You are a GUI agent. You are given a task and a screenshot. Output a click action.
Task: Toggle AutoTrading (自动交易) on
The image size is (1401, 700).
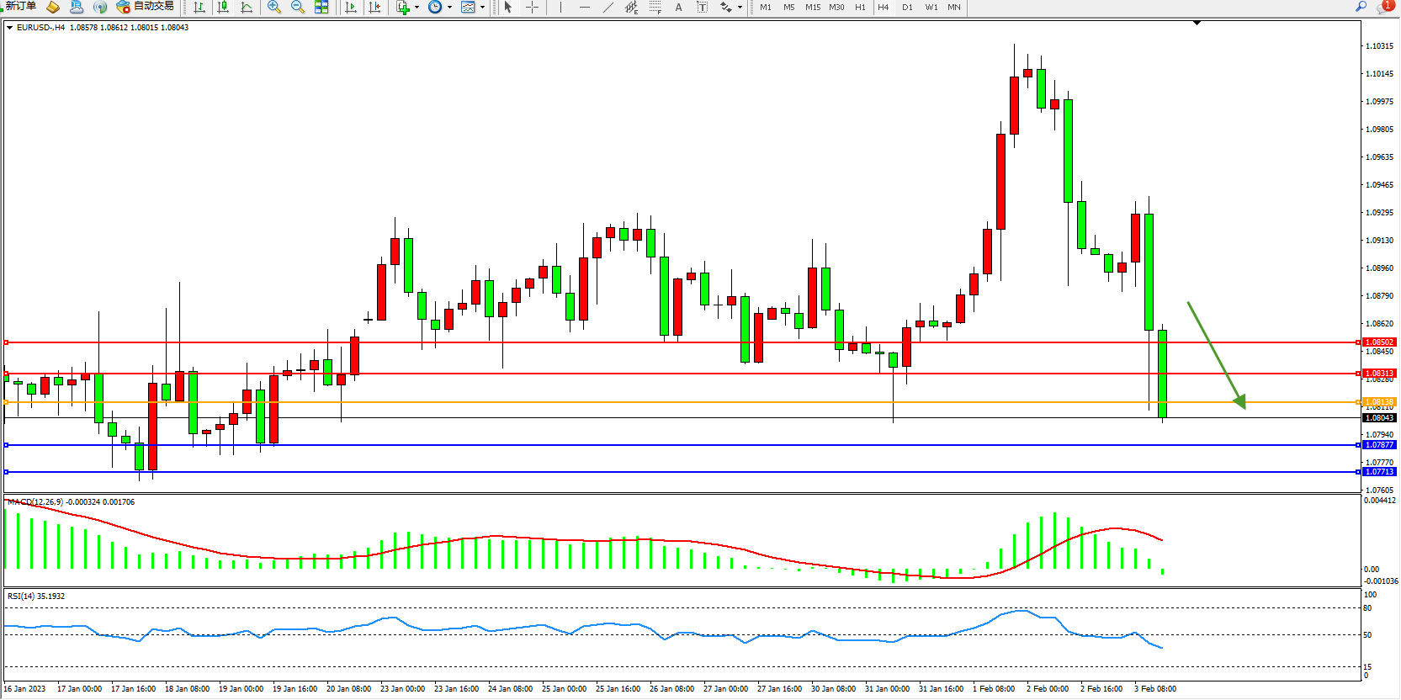[145, 7]
